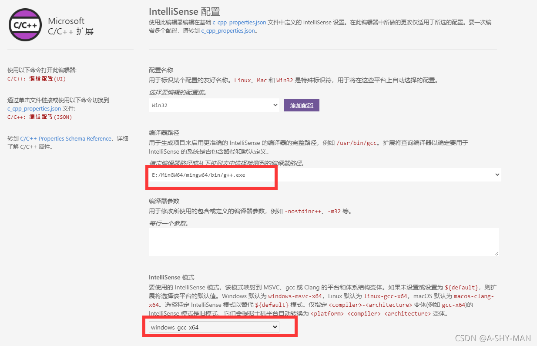Click the C/C++: 编辑配置(JSON) command text

(40, 117)
